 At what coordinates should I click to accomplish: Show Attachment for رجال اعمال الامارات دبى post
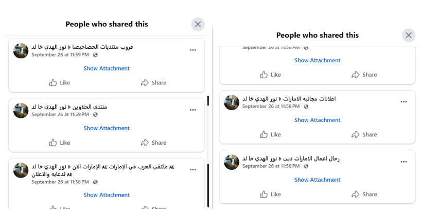click(317, 180)
